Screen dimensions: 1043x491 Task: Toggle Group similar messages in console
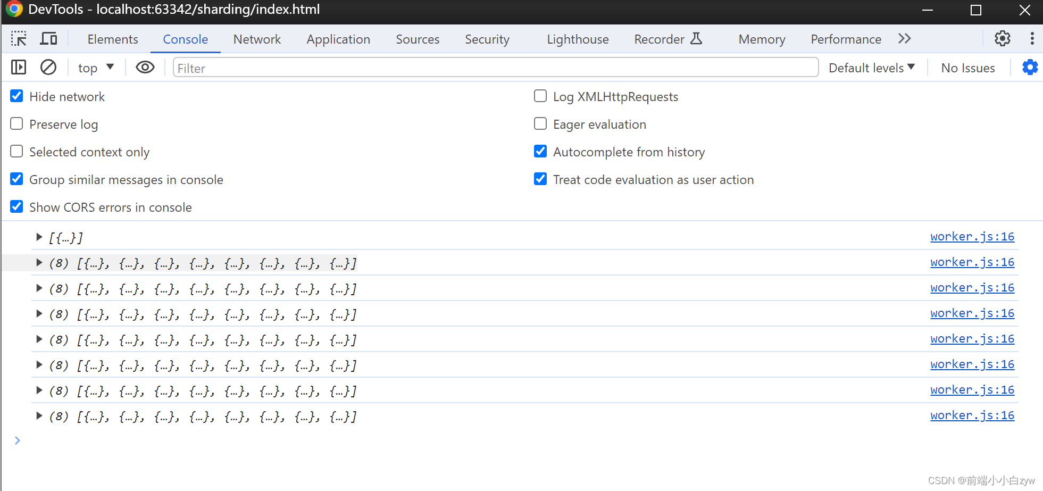click(17, 179)
